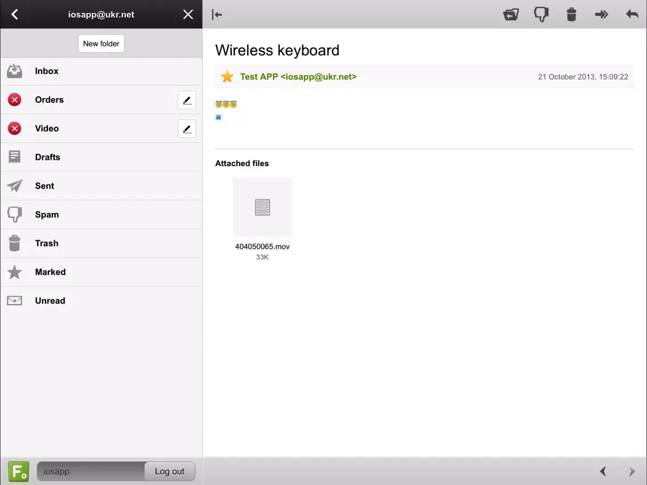Go back using the header's left chevron

click(14, 14)
